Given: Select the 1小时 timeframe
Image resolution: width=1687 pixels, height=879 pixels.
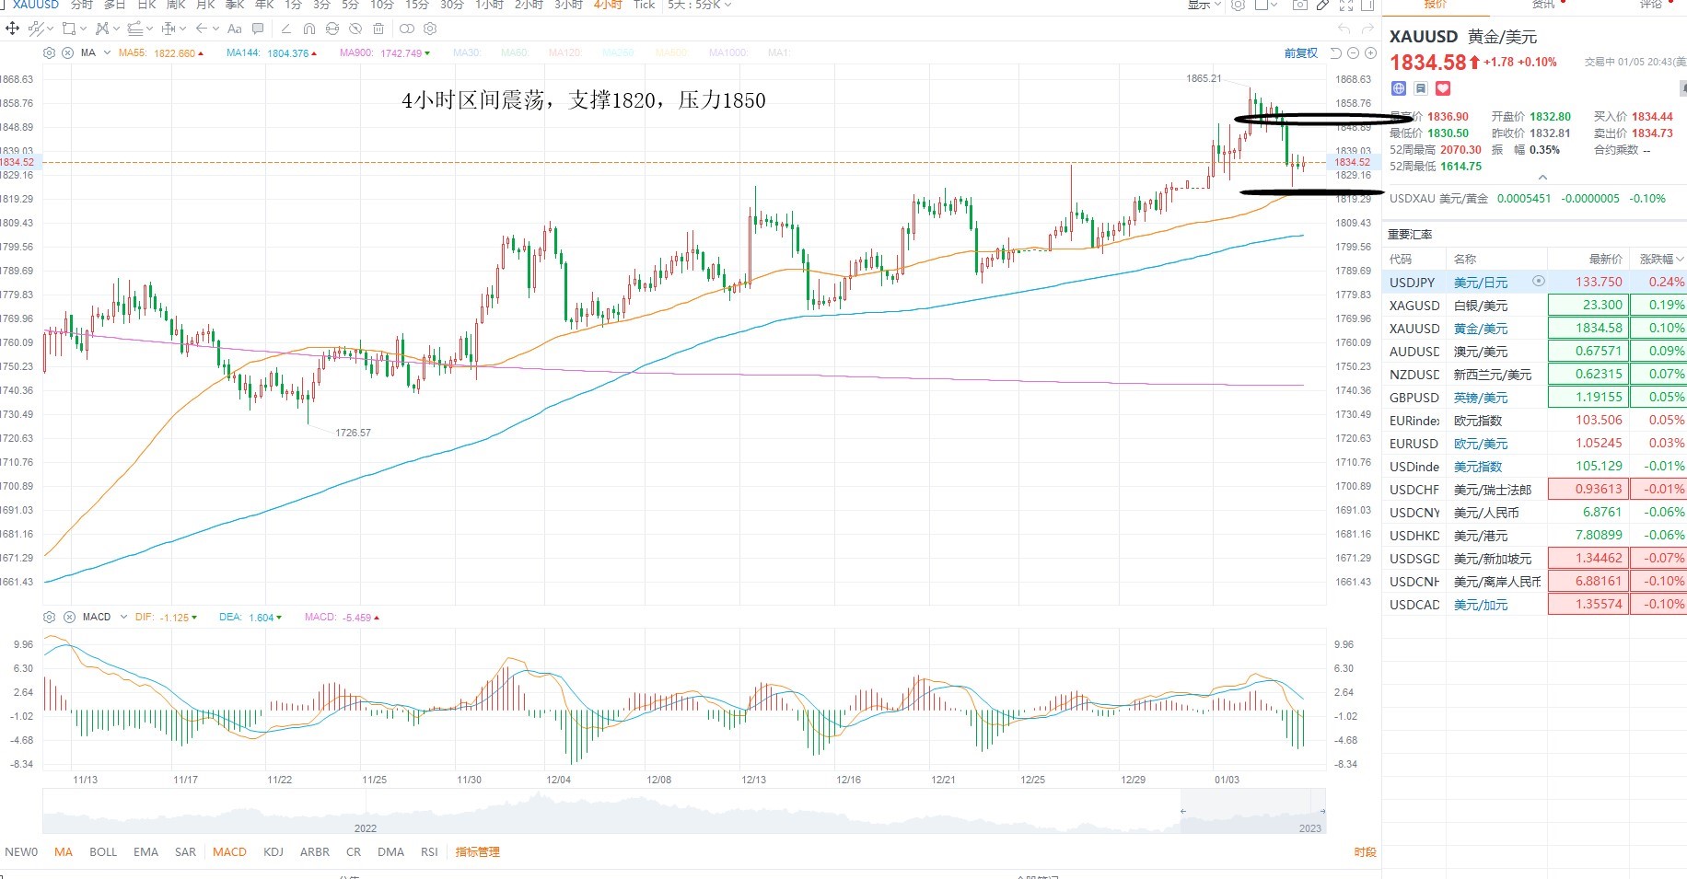Looking at the screenshot, I should click(x=489, y=5).
